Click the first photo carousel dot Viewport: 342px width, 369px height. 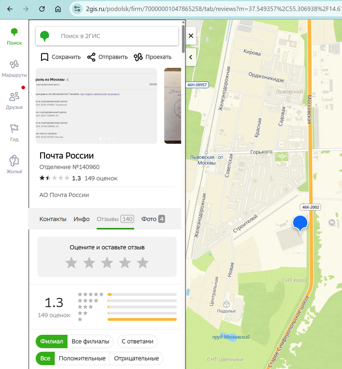[101, 139]
